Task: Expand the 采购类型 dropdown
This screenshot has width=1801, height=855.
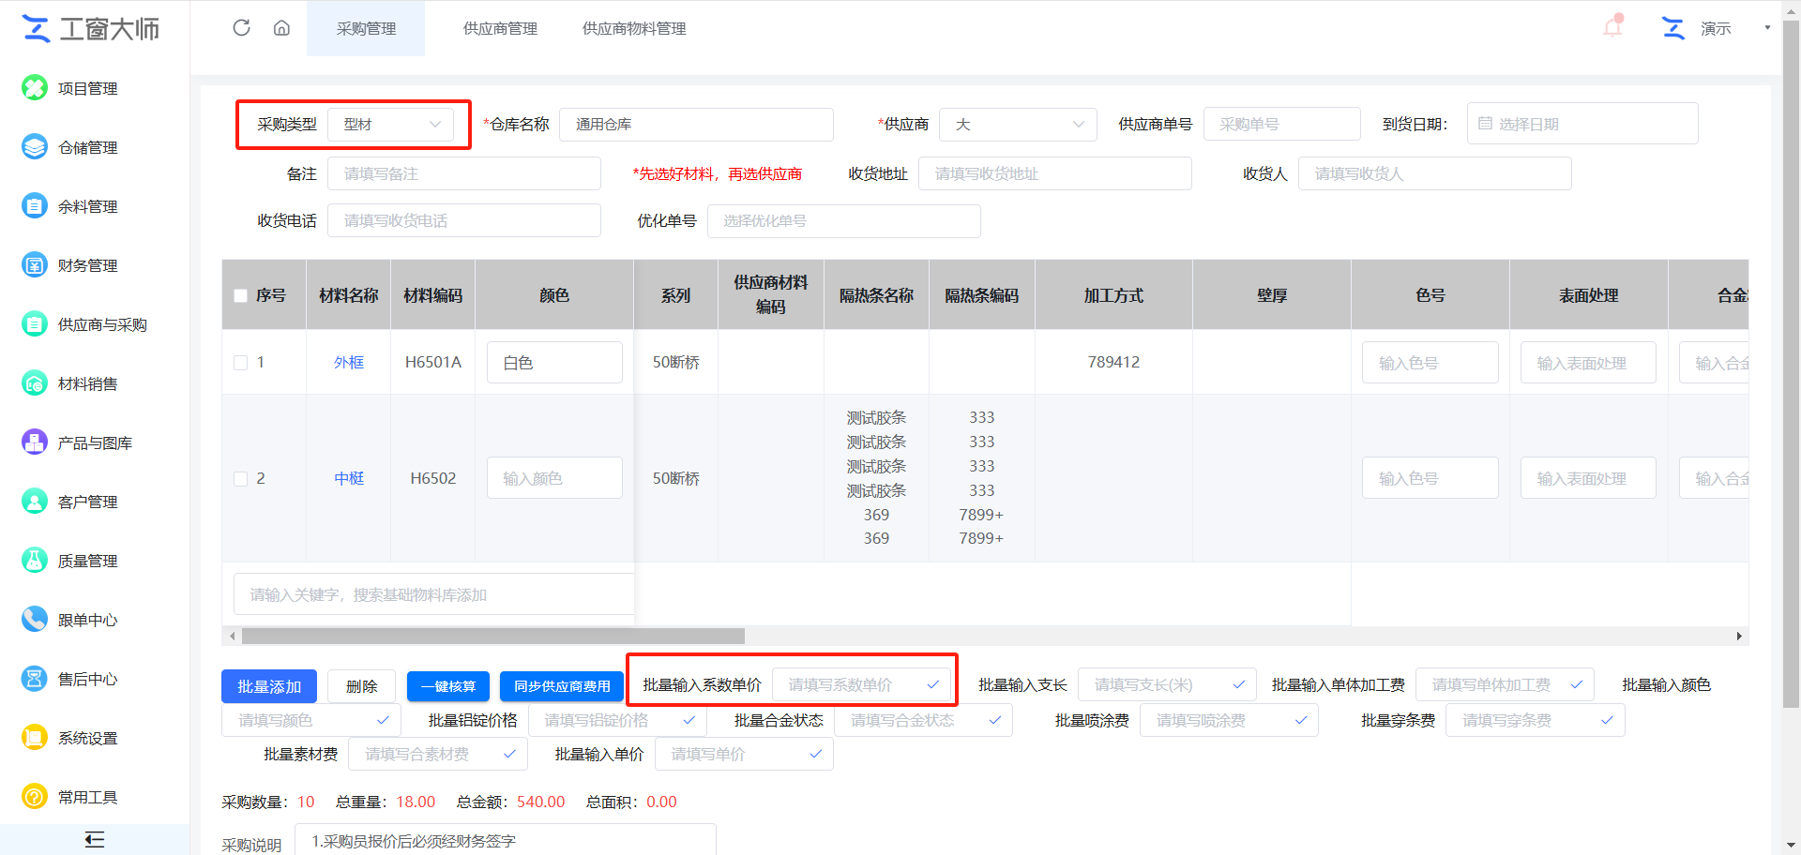Action: (x=390, y=125)
